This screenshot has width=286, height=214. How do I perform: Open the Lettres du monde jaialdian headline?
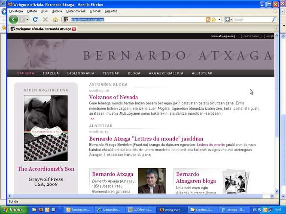[x=146, y=139]
